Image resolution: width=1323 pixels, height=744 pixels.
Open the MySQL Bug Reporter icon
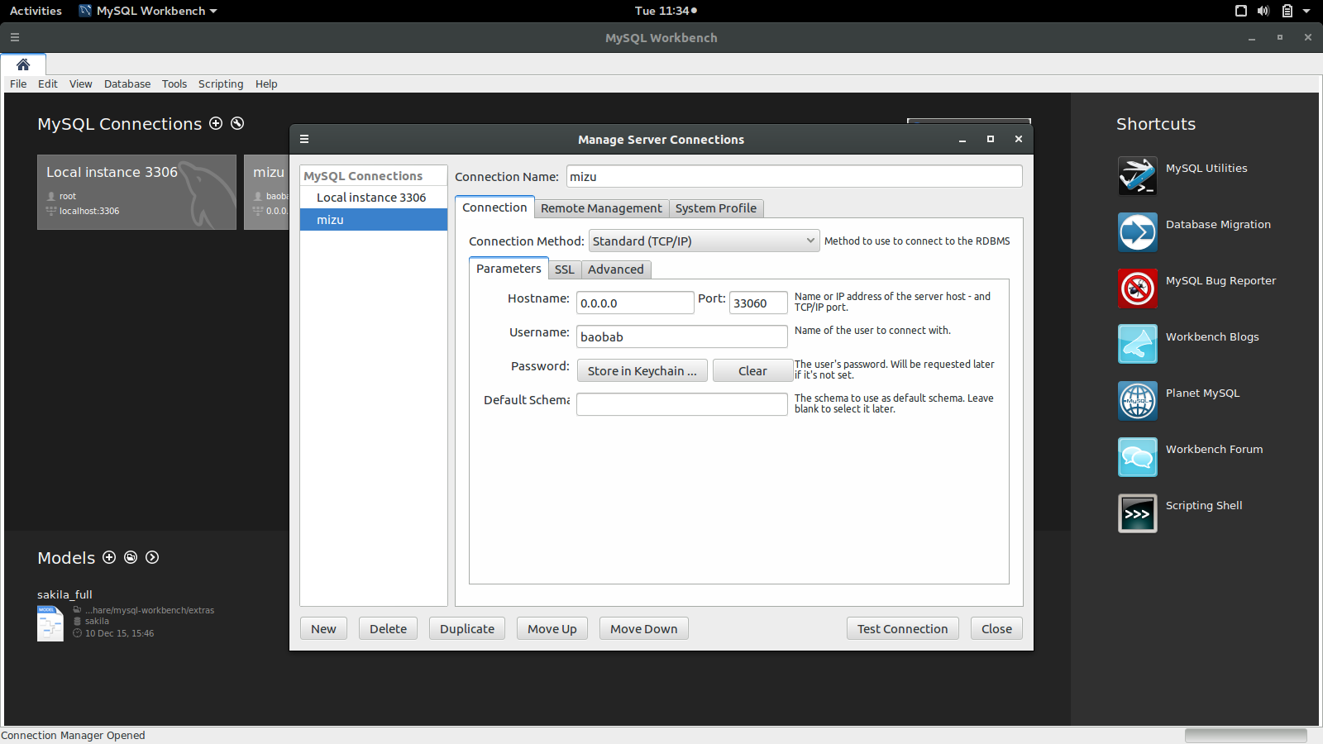point(1137,289)
